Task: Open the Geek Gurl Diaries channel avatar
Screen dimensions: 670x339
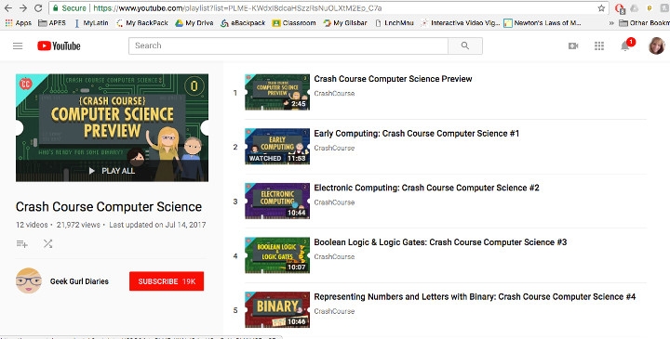Action: tap(29, 281)
